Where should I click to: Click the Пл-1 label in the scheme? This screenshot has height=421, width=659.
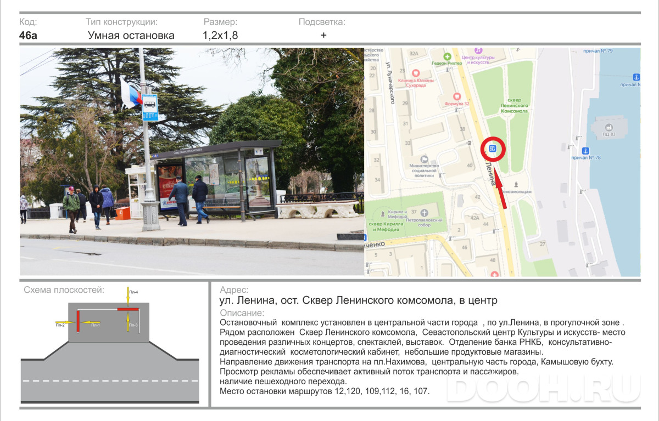[95, 325]
